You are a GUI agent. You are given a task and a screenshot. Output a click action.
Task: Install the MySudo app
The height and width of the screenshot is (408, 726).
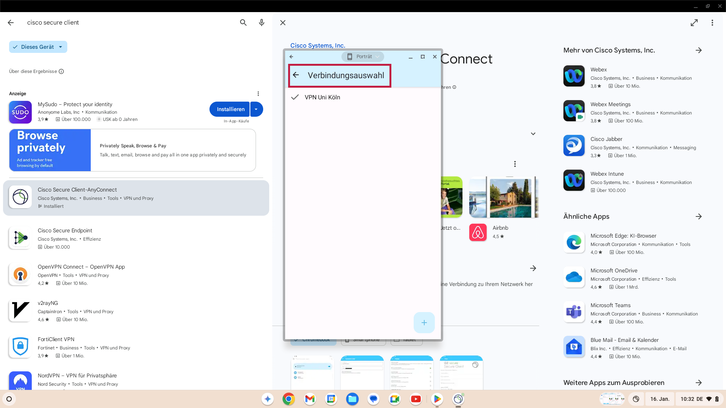click(230, 109)
